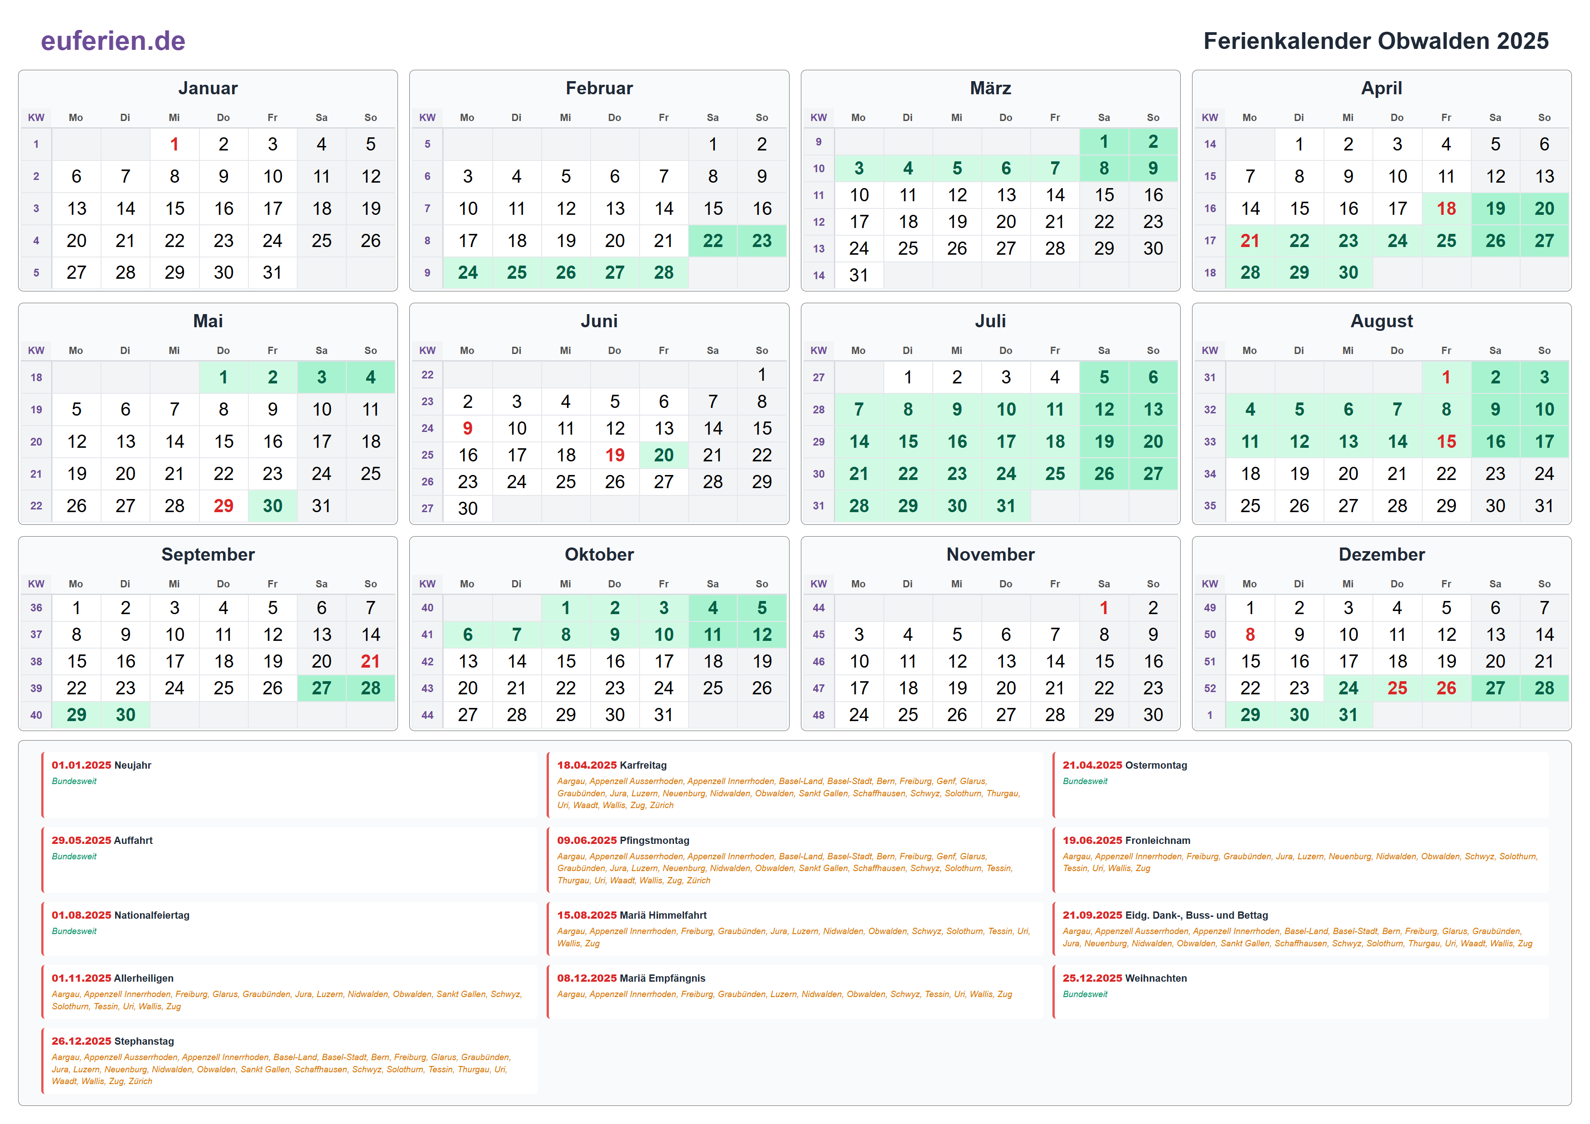The height and width of the screenshot is (1124, 1590).
Task: Select date 22 highlighted green in Februar
Action: (x=713, y=240)
